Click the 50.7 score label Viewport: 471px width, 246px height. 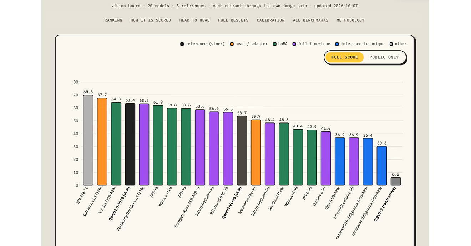(256, 116)
